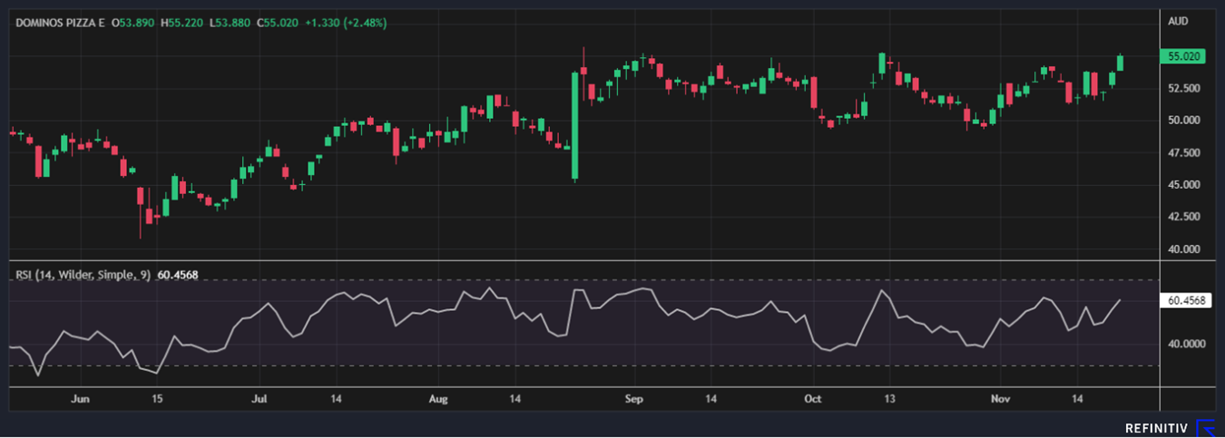Viewport: 1225px width, 438px height.
Task: Click the 40.000 price axis label
Action: 1184,249
